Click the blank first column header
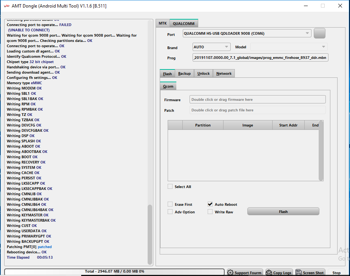This screenshot has height=276, width=350. tap(175, 125)
